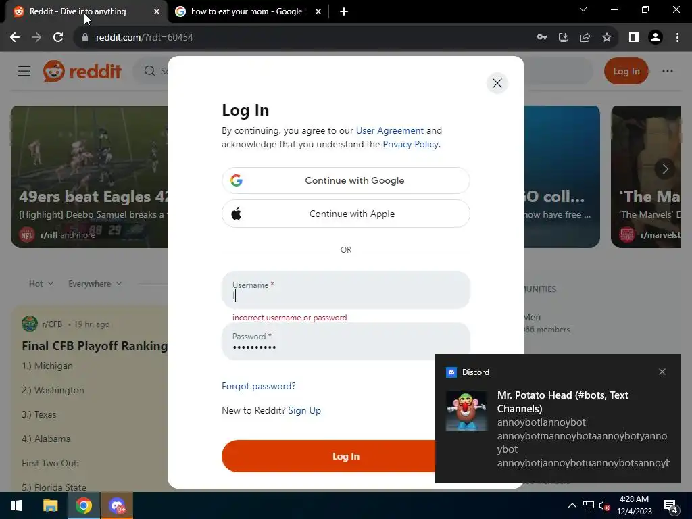Screen dimensions: 692x519
Task: Open the Chrome profile avatar
Action: (x=656, y=37)
